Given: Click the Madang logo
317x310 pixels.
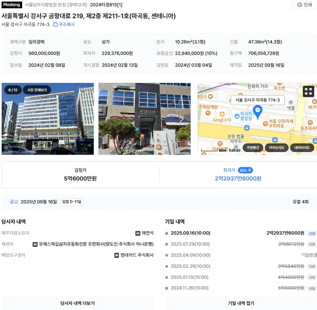Looking at the screenshot, I should point(12,5).
